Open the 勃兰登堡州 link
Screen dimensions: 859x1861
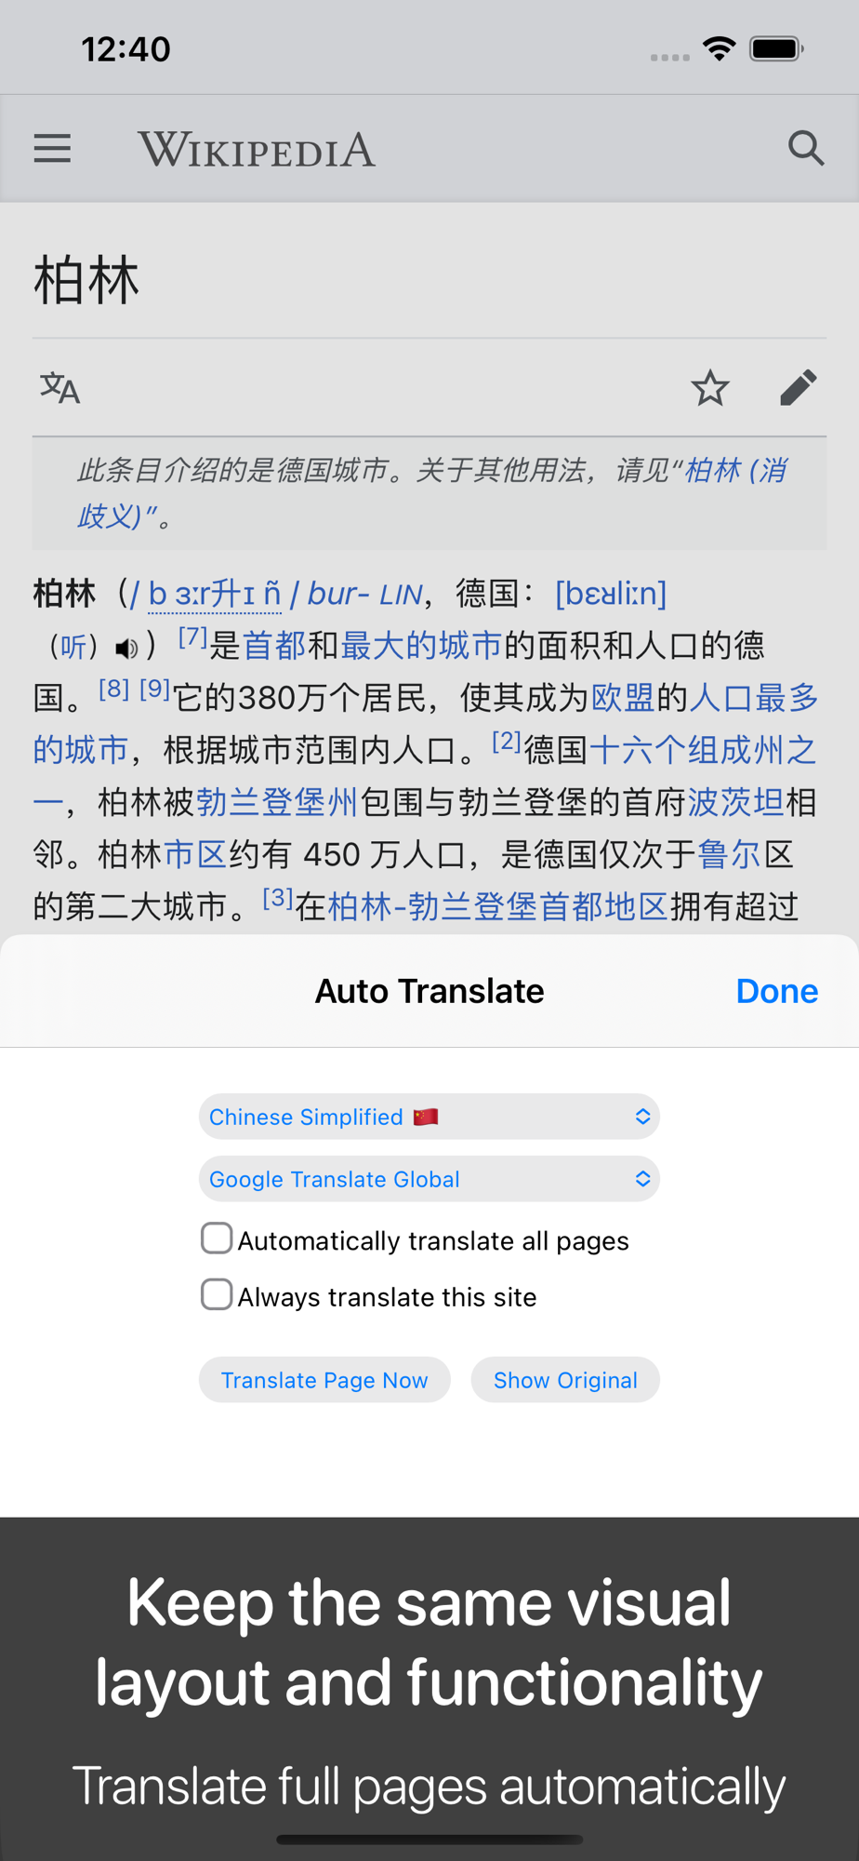pos(277,802)
